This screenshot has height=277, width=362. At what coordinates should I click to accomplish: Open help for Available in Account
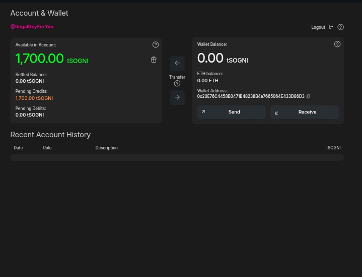[156, 45]
